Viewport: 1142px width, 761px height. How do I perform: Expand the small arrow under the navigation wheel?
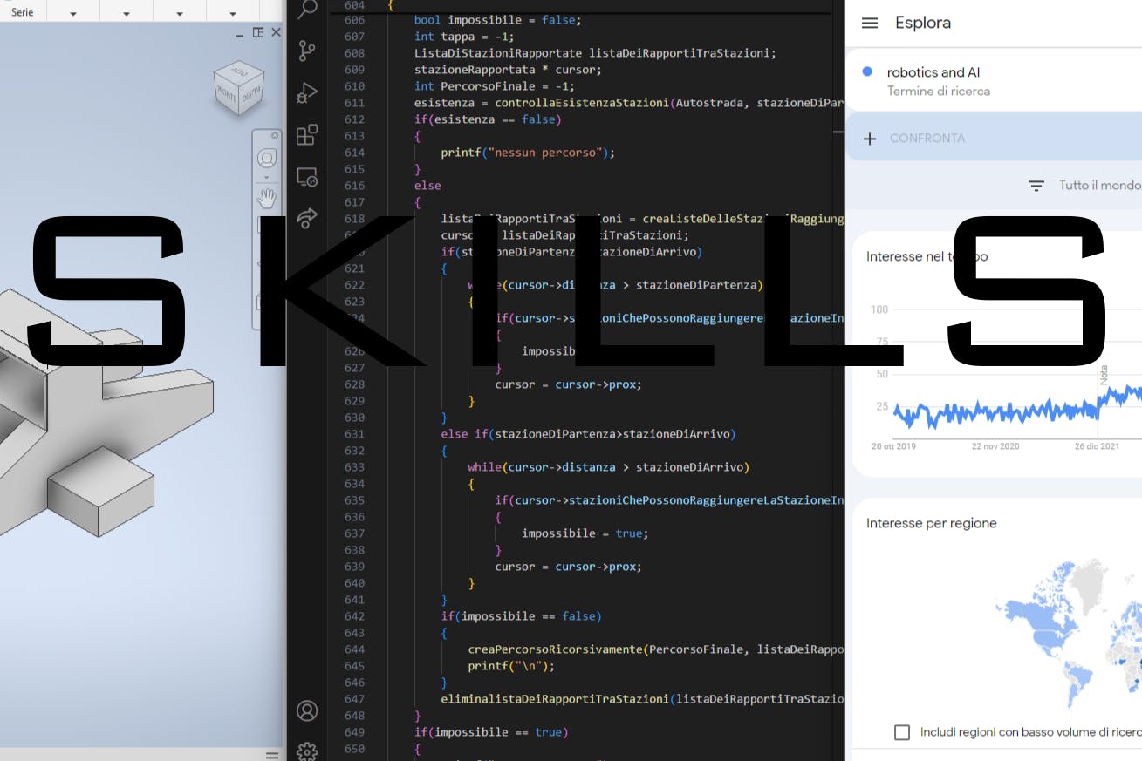tap(267, 177)
